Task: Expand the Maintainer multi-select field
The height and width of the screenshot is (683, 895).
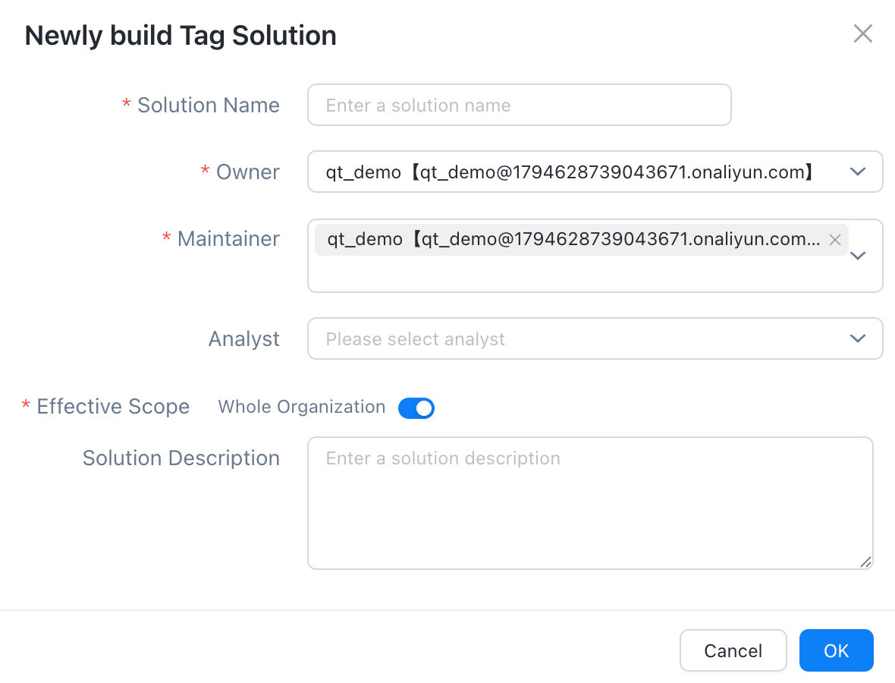Action: coord(595,256)
